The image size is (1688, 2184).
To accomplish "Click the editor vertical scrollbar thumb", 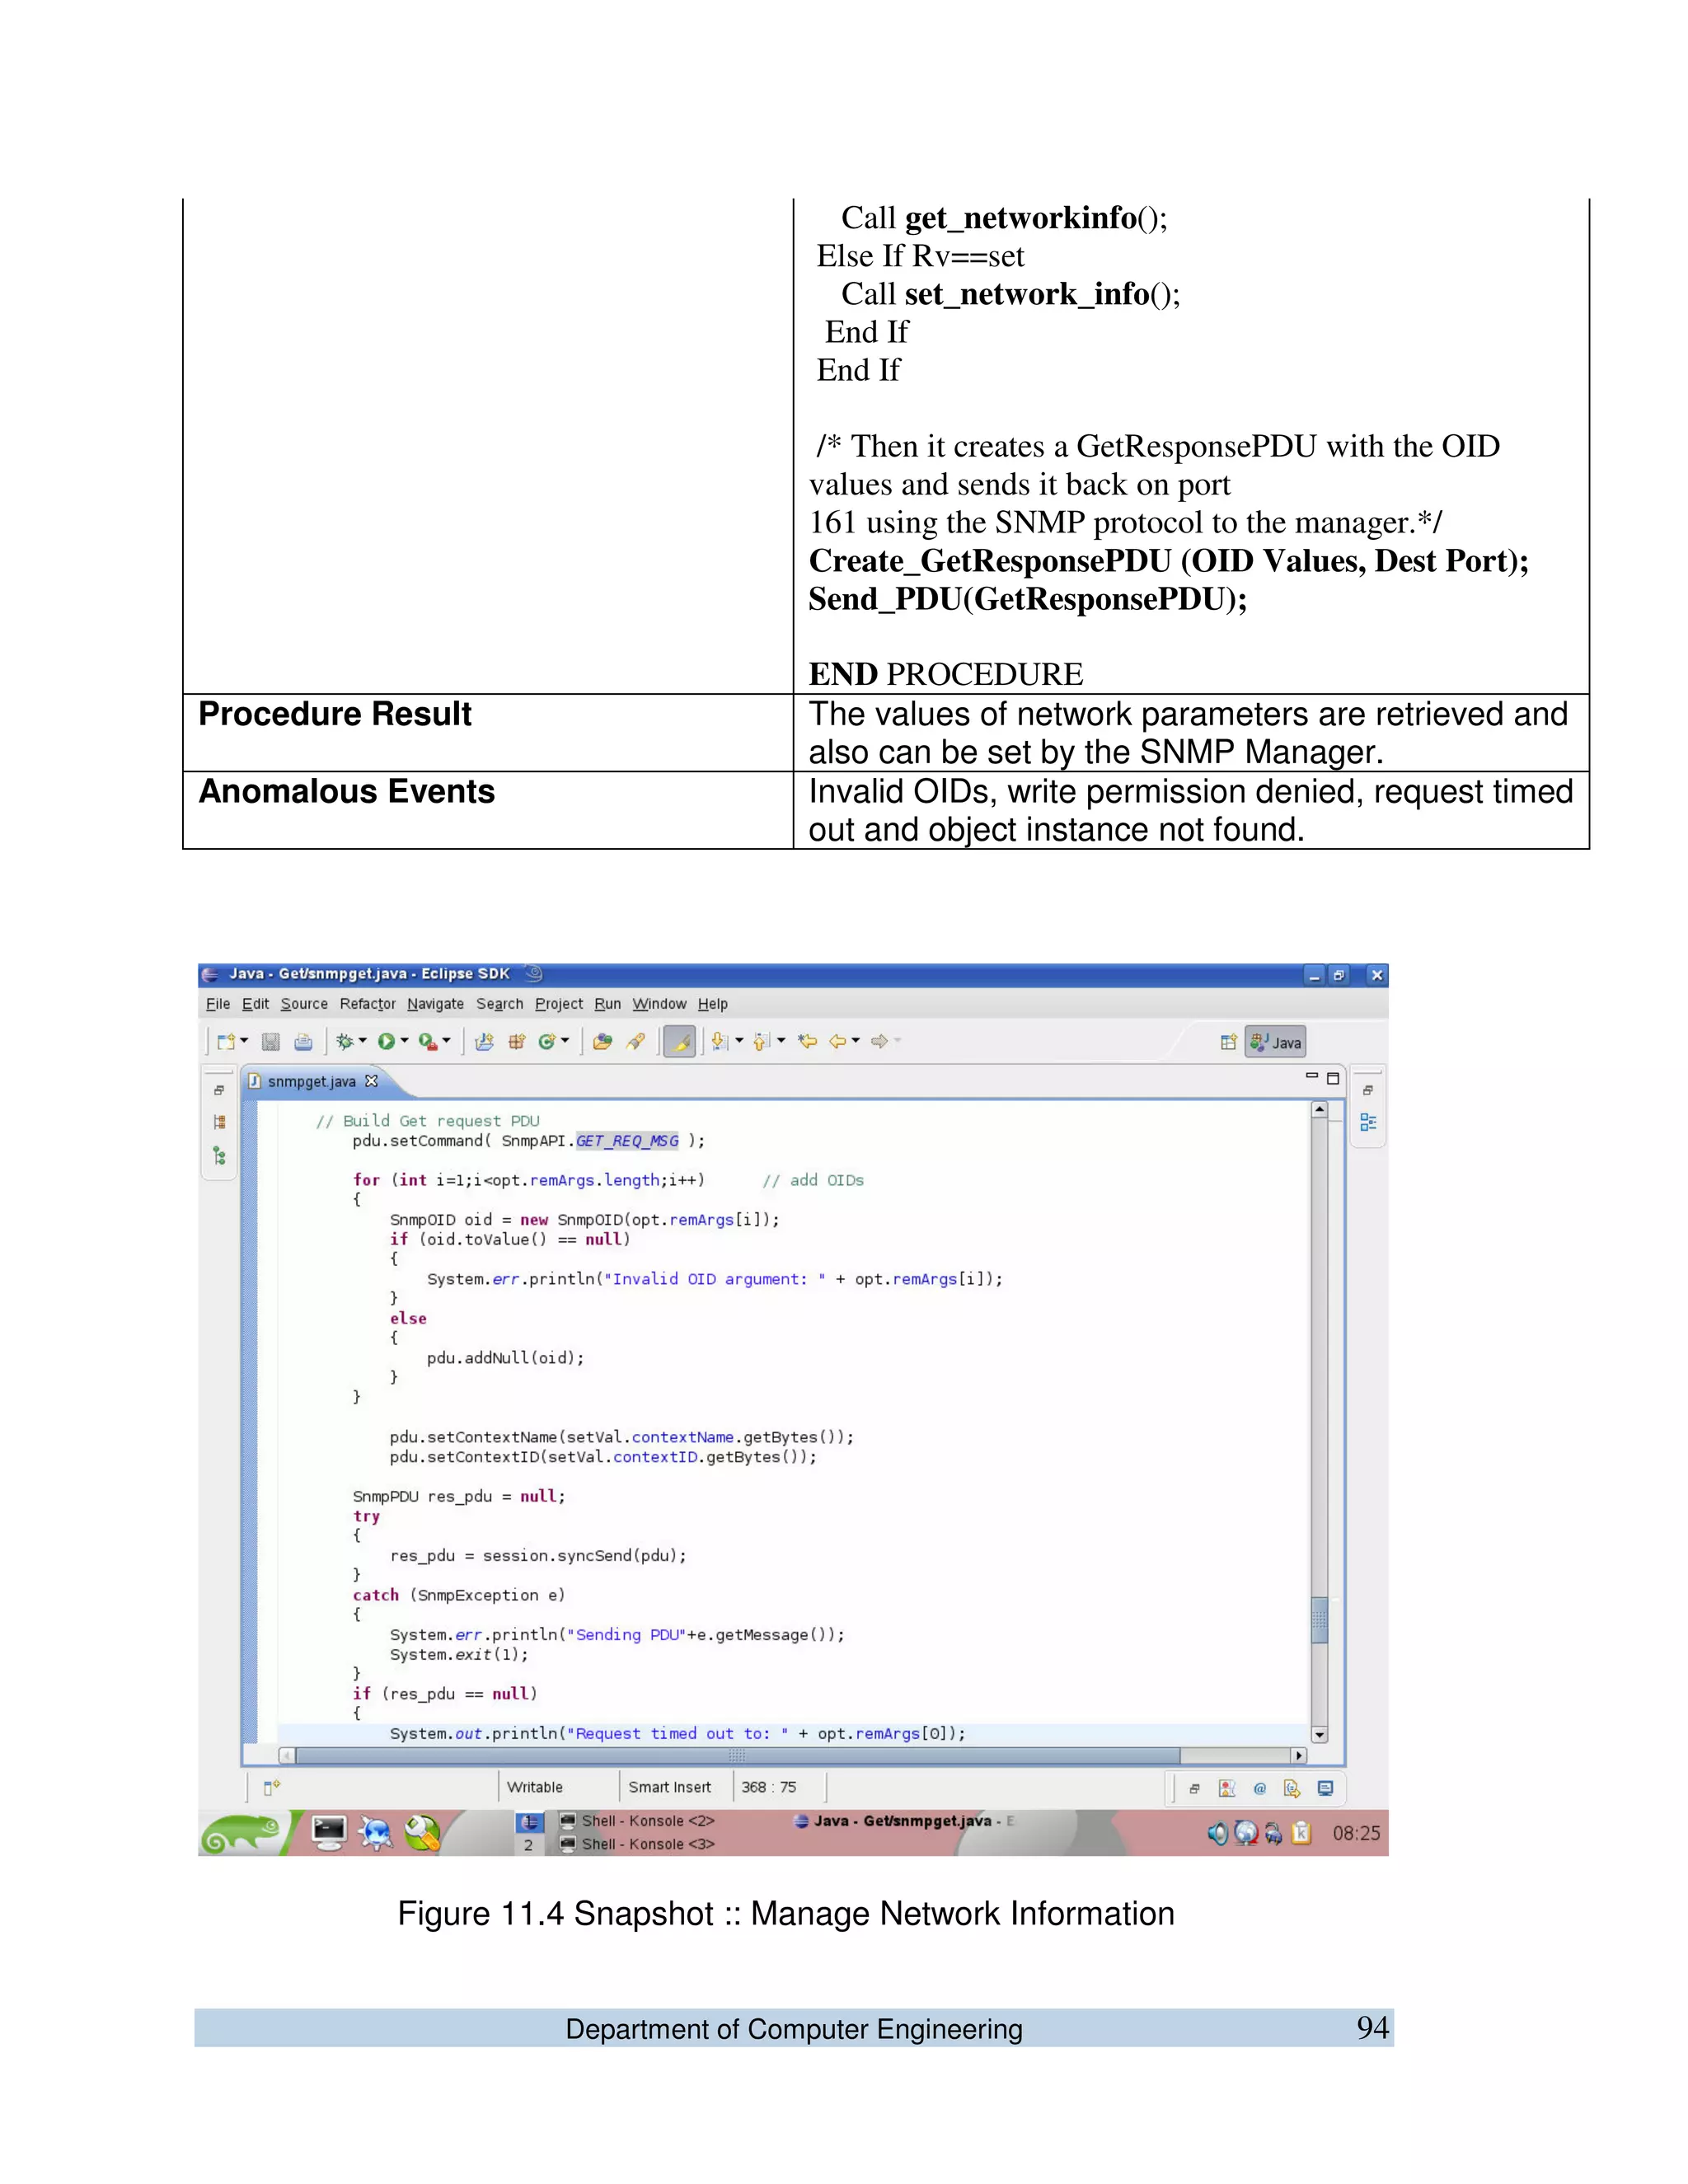I will tap(1320, 1621).
